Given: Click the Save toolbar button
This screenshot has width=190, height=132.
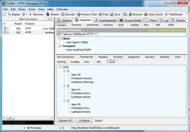Looking at the screenshot, I should [x=115, y=14].
